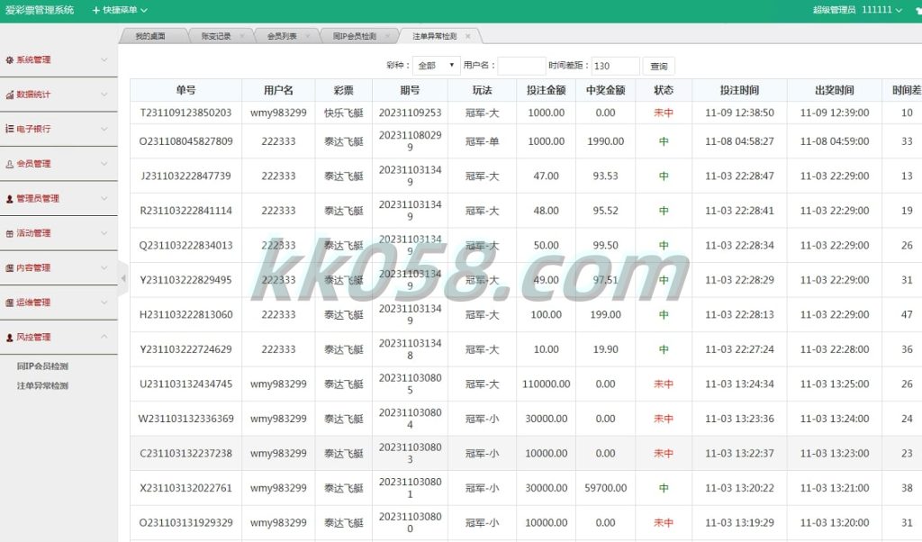Click the 时间差距 field containing 130

pos(615,66)
